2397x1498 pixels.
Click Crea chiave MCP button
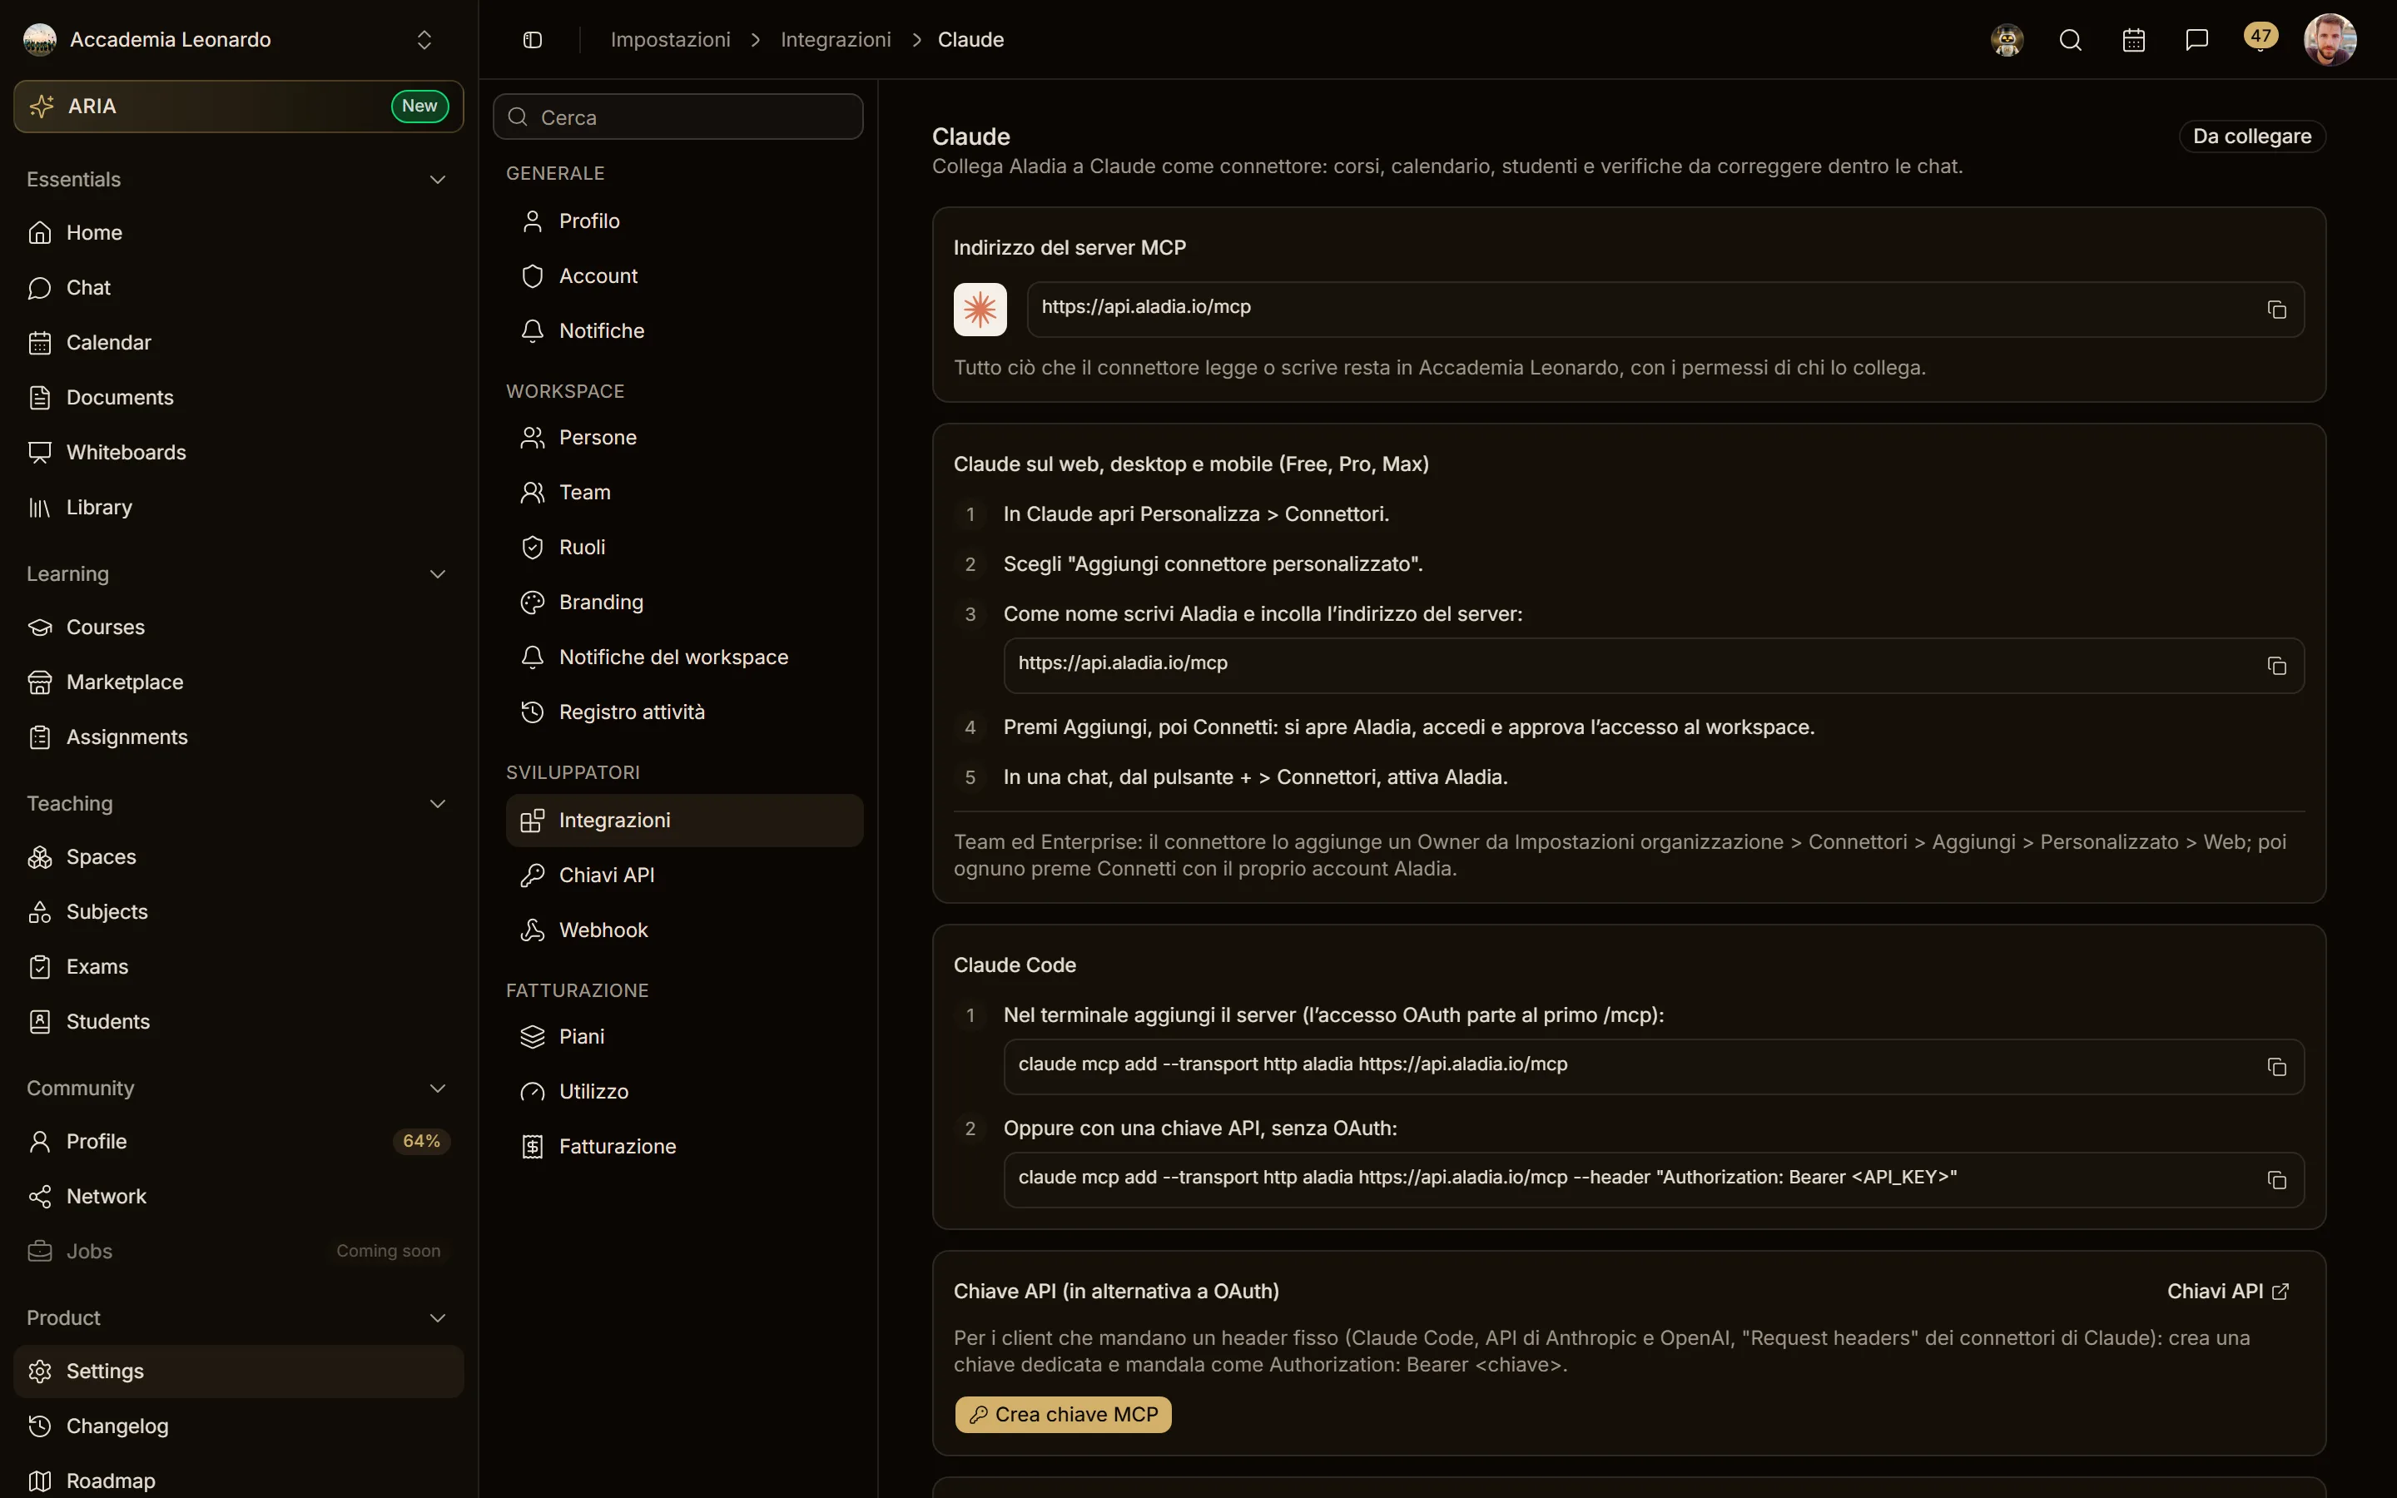click(1063, 1415)
